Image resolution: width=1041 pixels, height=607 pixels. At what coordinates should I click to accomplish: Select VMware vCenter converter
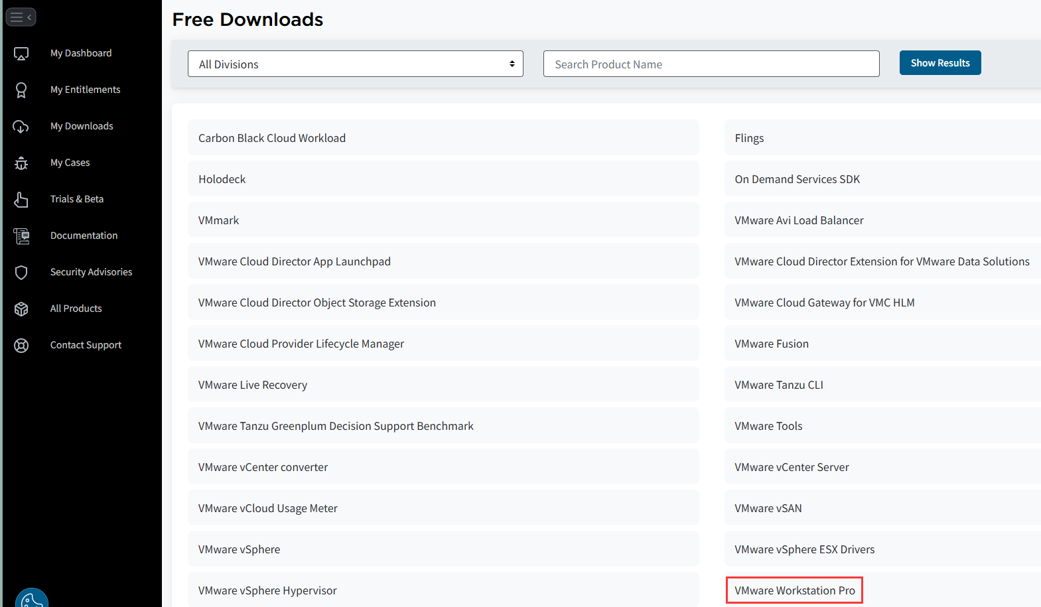click(x=443, y=466)
